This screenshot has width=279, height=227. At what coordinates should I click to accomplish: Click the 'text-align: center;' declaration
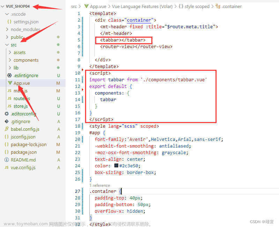click(x=120, y=159)
